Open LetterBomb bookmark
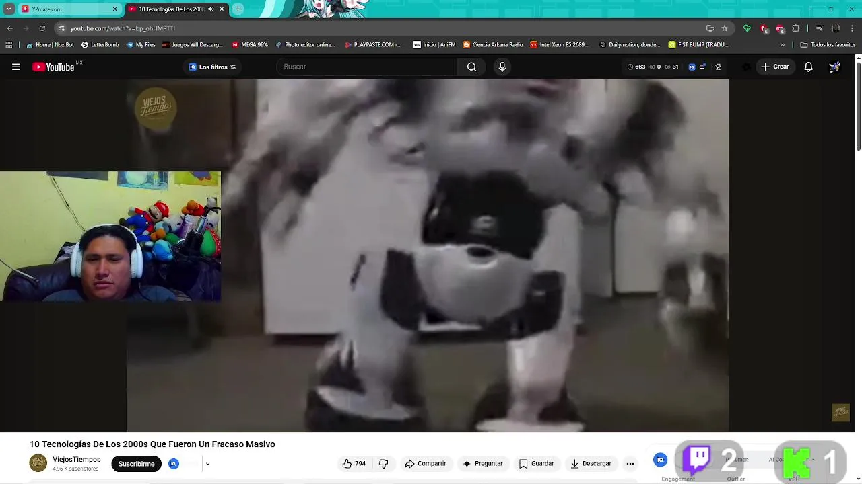Image resolution: width=862 pixels, height=484 pixels. tap(100, 45)
